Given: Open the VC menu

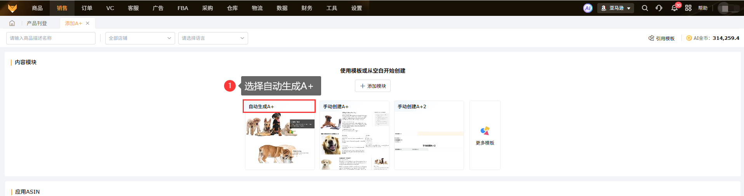Looking at the screenshot, I should pos(110,8).
